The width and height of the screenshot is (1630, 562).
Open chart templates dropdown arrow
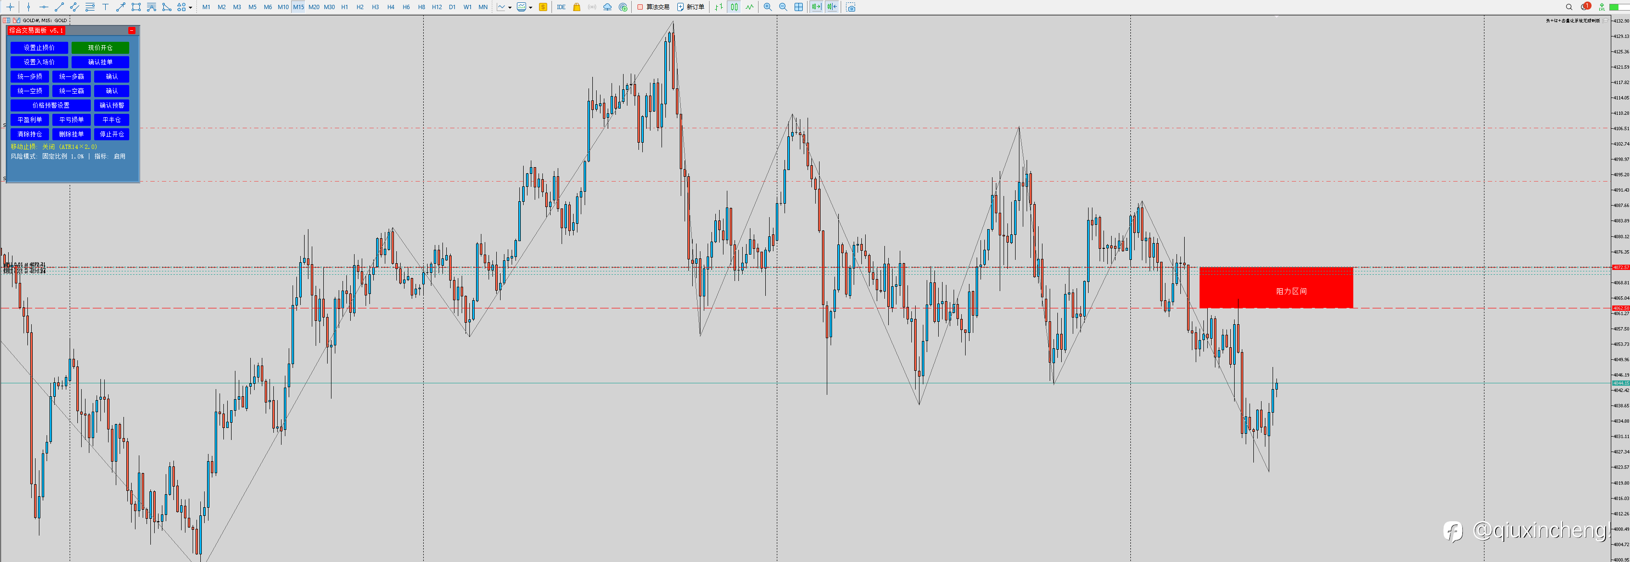[x=530, y=8]
